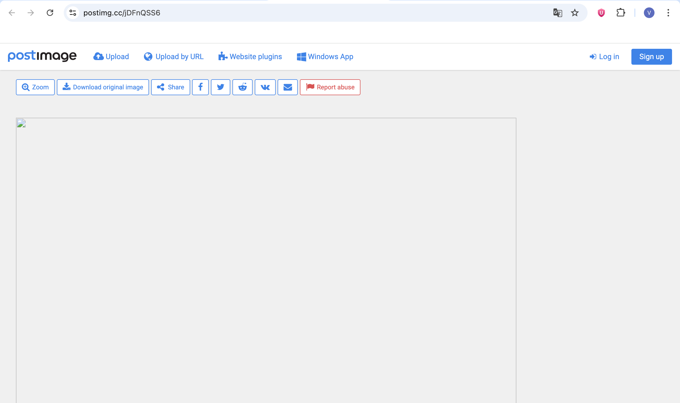
Task: Open Chrome three-dot menu
Action: coord(668,13)
